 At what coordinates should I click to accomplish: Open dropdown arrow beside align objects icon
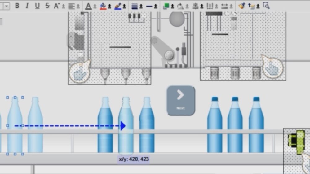(202, 7)
